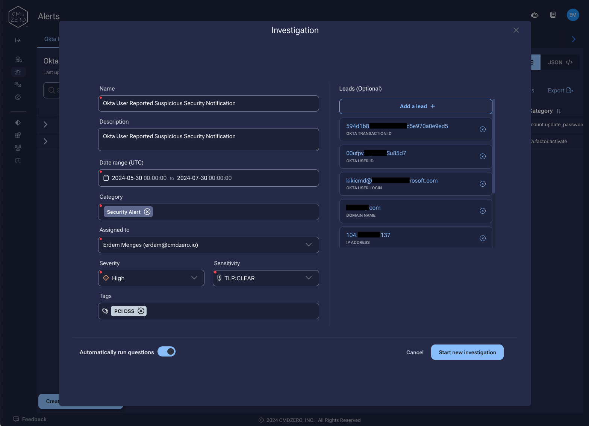Image resolution: width=589 pixels, height=426 pixels.
Task: Click the next arrow at top right
Action: 574,39
